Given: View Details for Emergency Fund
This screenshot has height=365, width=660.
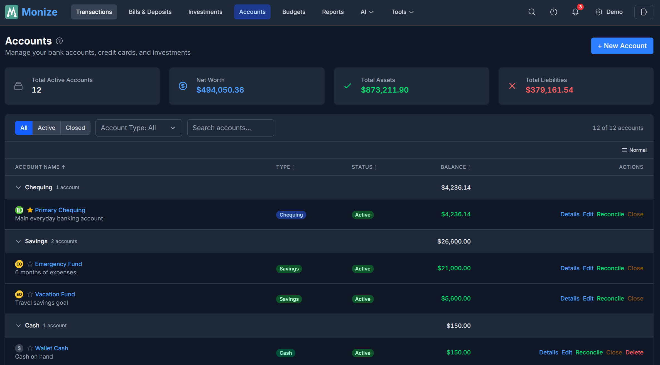Looking at the screenshot, I should [x=570, y=268].
